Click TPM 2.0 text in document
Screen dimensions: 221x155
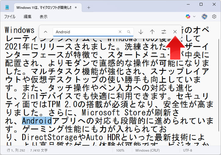point(63,104)
